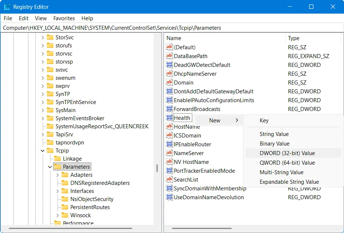Expand the Interfaces subkey
This screenshot has height=233, width=344.
[57, 191]
